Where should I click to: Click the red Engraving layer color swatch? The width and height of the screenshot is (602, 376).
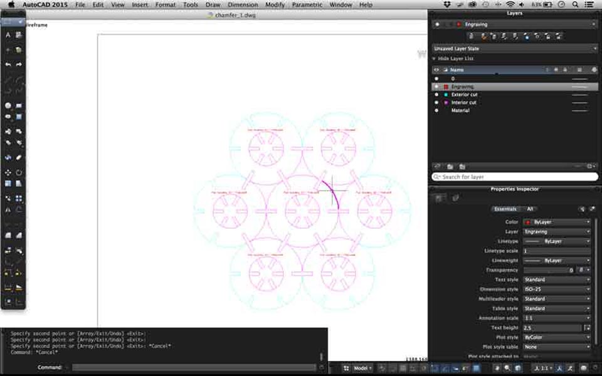[446, 86]
